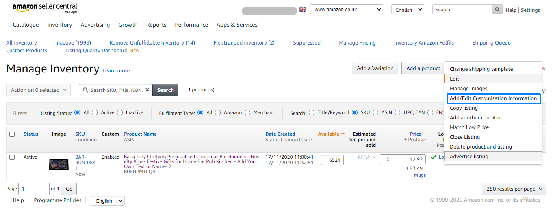Open the Listing Quality Dashboard link

click(x=96, y=51)
